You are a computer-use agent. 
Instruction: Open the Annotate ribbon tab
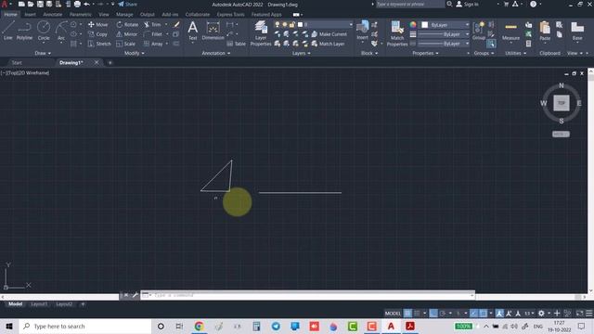[52, 15]
